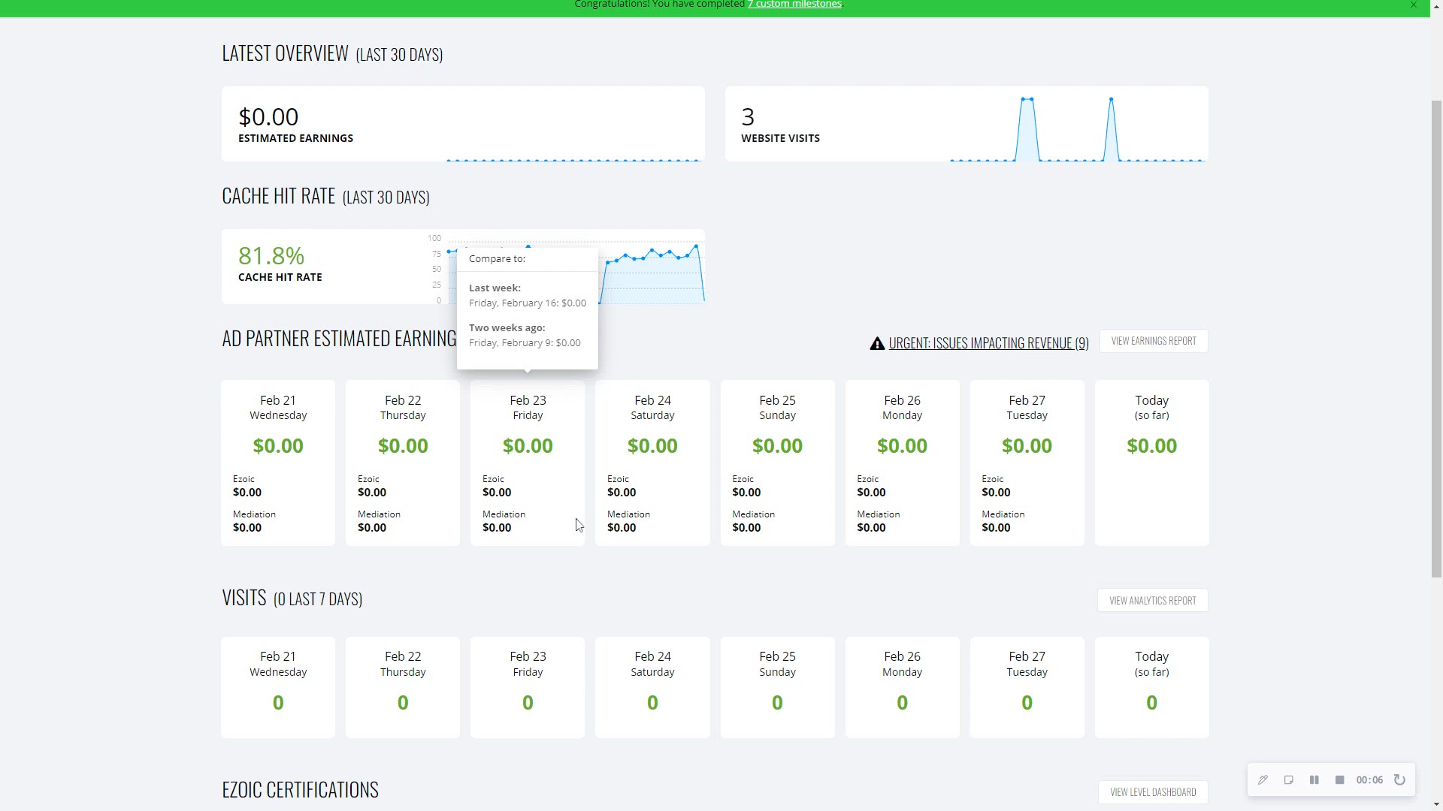
Task: Open the 7 custom milestones link
Action: 794,5
